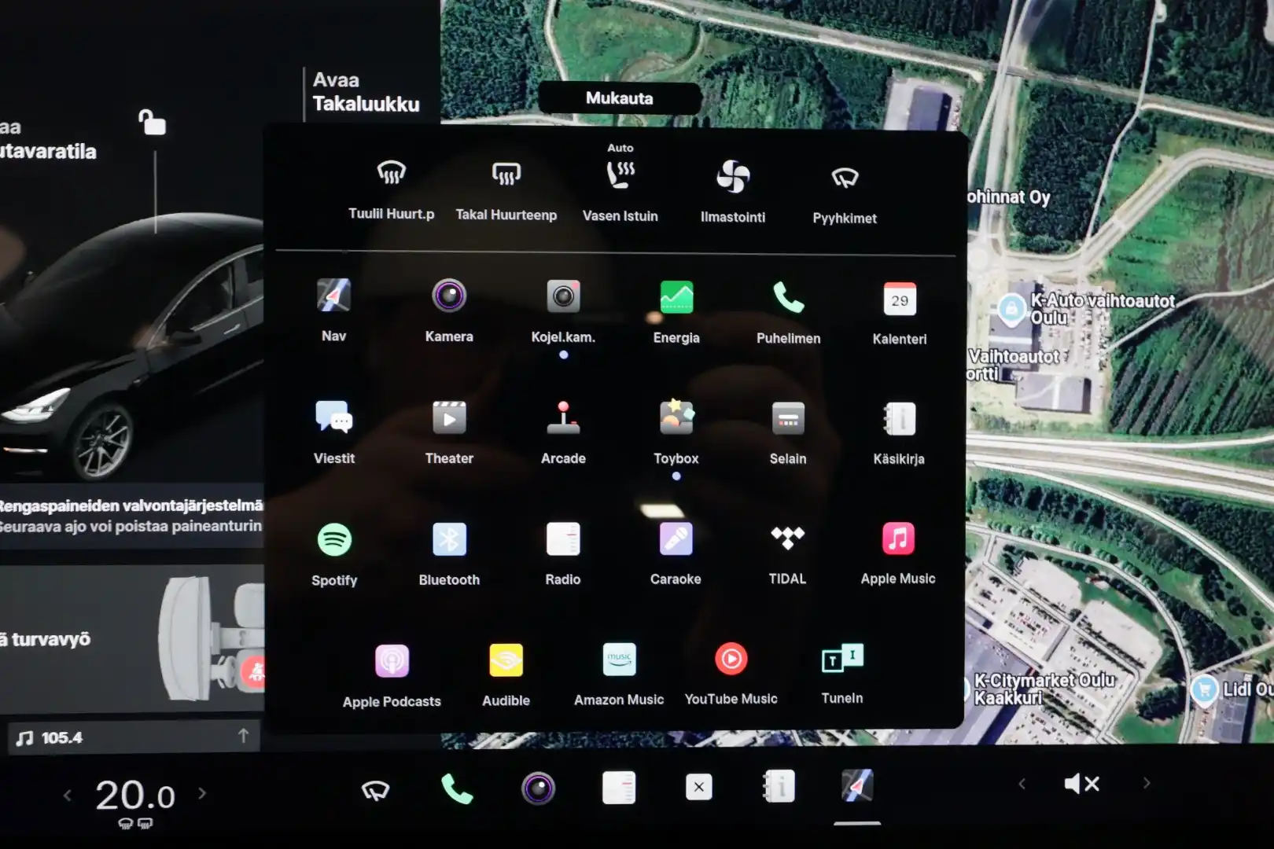The height and width of the screenshot is (849, 1274).
Task: Select K-Auto vaihtoautot Oulu on map
Action: click(x=1011, y=308)
